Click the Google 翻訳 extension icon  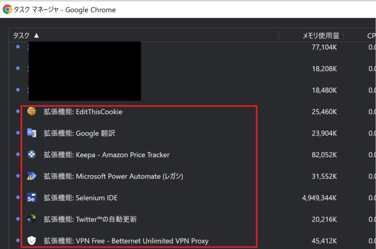click(32, 133)
